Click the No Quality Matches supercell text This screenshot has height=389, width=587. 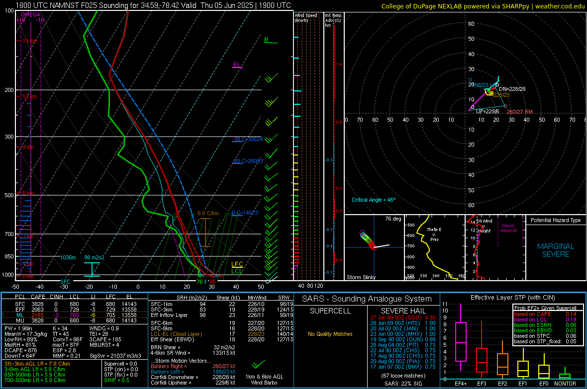click(x=330, y=334)
